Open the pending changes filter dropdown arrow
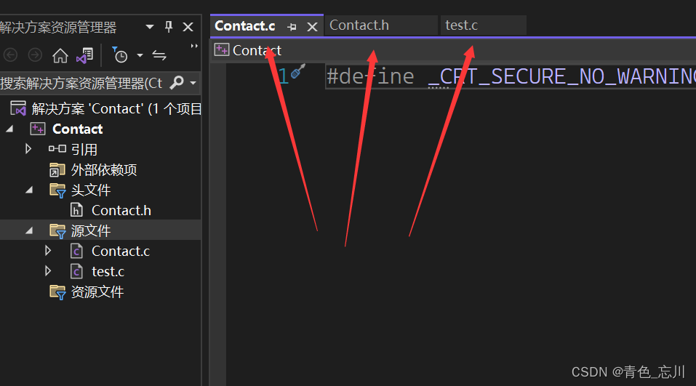Screen dimensions: 696x386 click(140, 55)
